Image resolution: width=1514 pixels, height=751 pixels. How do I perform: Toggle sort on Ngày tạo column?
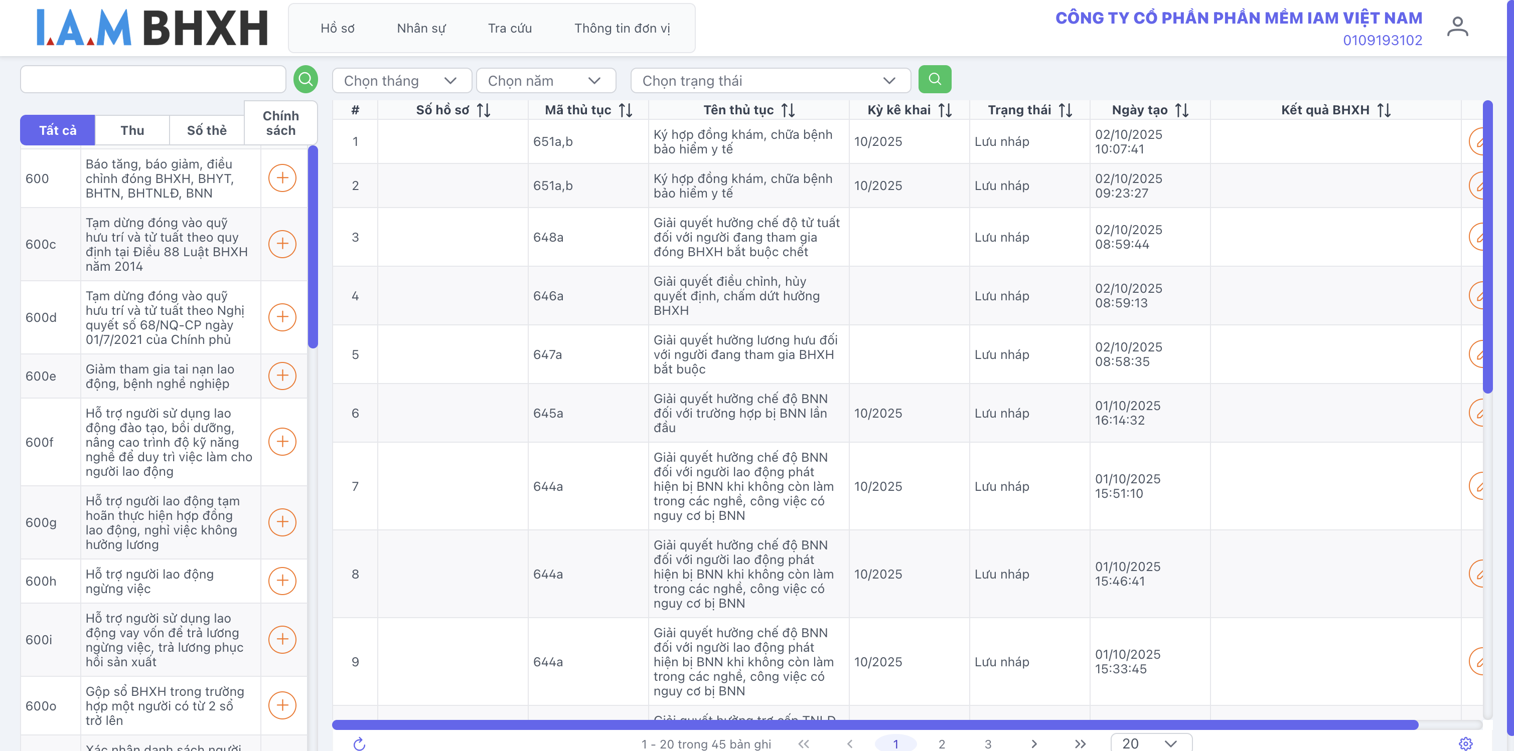(x=1182, y=110)
